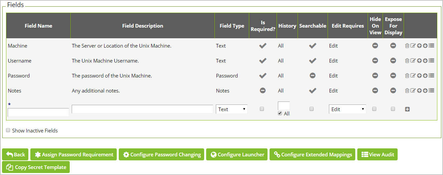Add new field with plus icon

pos(407,109)
